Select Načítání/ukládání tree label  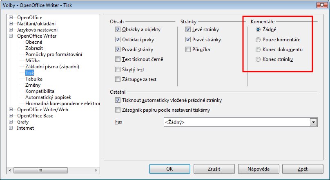[x=36, y=24]
